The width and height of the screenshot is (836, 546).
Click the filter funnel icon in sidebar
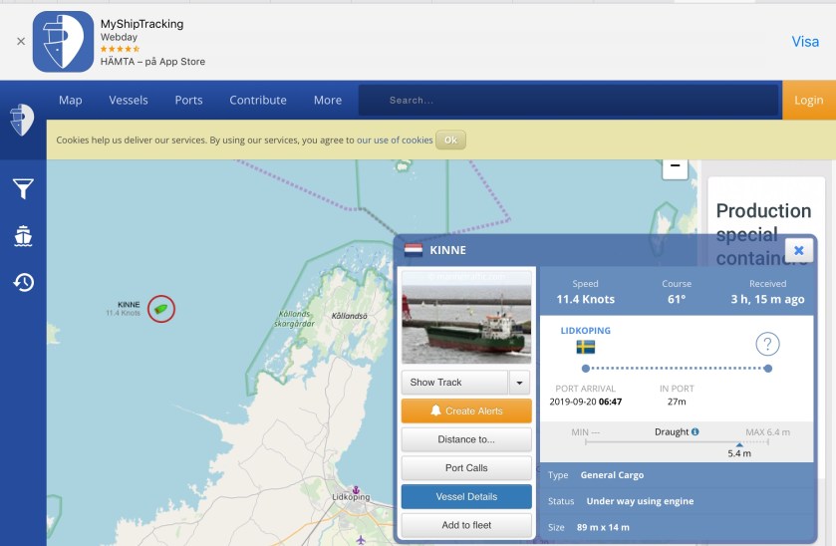[23, 189]
